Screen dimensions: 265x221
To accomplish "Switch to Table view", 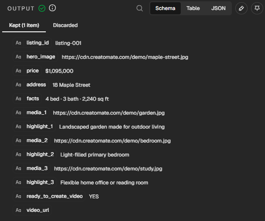I will (193, 8).
